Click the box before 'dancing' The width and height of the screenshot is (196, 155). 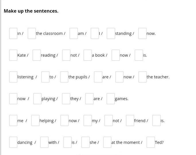click(13, 142)
